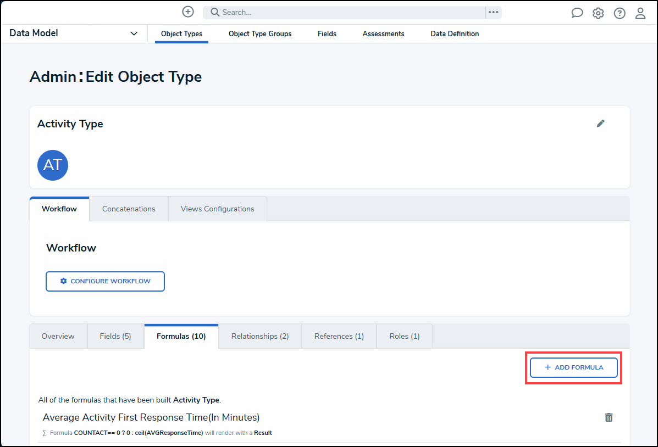The image size is (658, 447).
Task: Open the search options ellipsis icon
Action: pos(493,12)
